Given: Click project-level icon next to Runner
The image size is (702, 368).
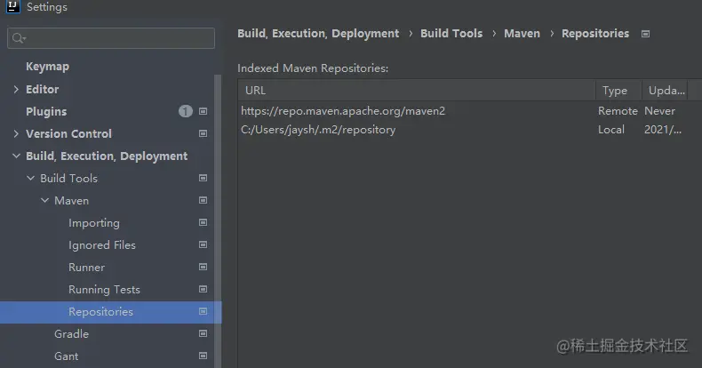Looking at the screenshot, I should pyautogui.click(x=203, y=267).
